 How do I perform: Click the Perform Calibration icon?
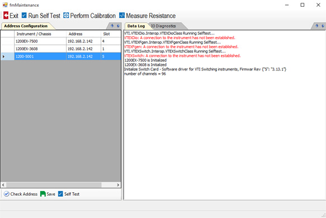(66, 15)
